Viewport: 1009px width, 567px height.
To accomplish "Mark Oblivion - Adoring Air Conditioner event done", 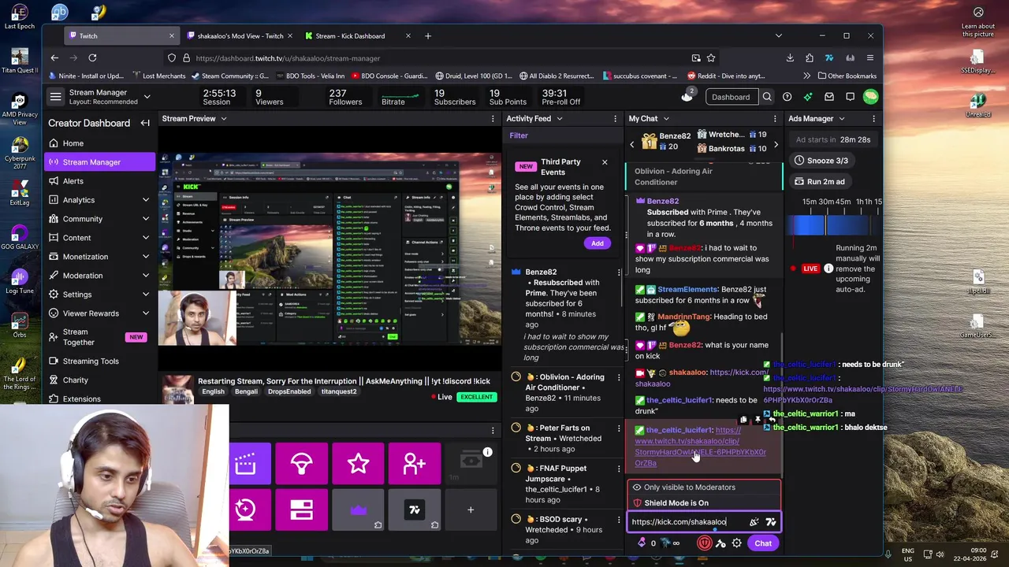I will 516,377.
